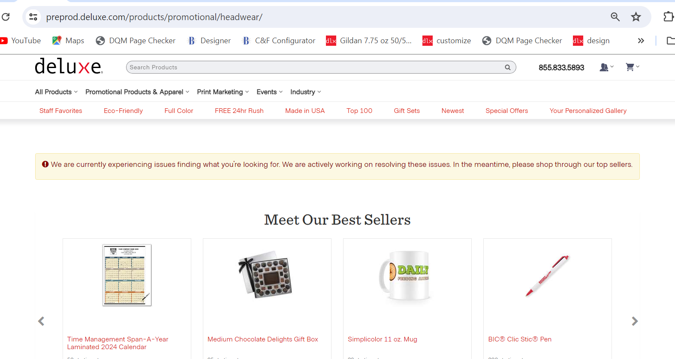Click the search magnifier icon in product search
The height and width of the screenshot is (359, 675).
507,67
